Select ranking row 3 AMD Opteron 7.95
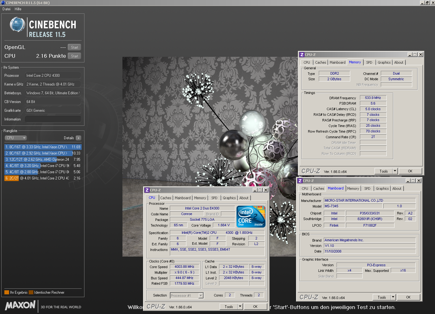The height and width of the screenshot is (314, 435). pyautogui.click(x=43, y=159)
